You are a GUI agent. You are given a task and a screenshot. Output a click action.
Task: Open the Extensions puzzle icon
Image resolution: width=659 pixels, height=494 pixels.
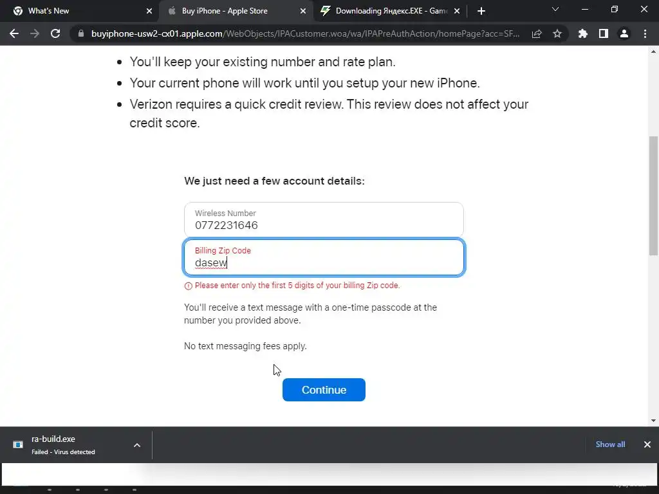(x=583, y=33)
